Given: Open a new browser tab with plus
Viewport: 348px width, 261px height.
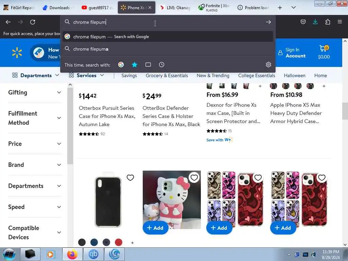Looking at the screenshot, I should [280, 8].
